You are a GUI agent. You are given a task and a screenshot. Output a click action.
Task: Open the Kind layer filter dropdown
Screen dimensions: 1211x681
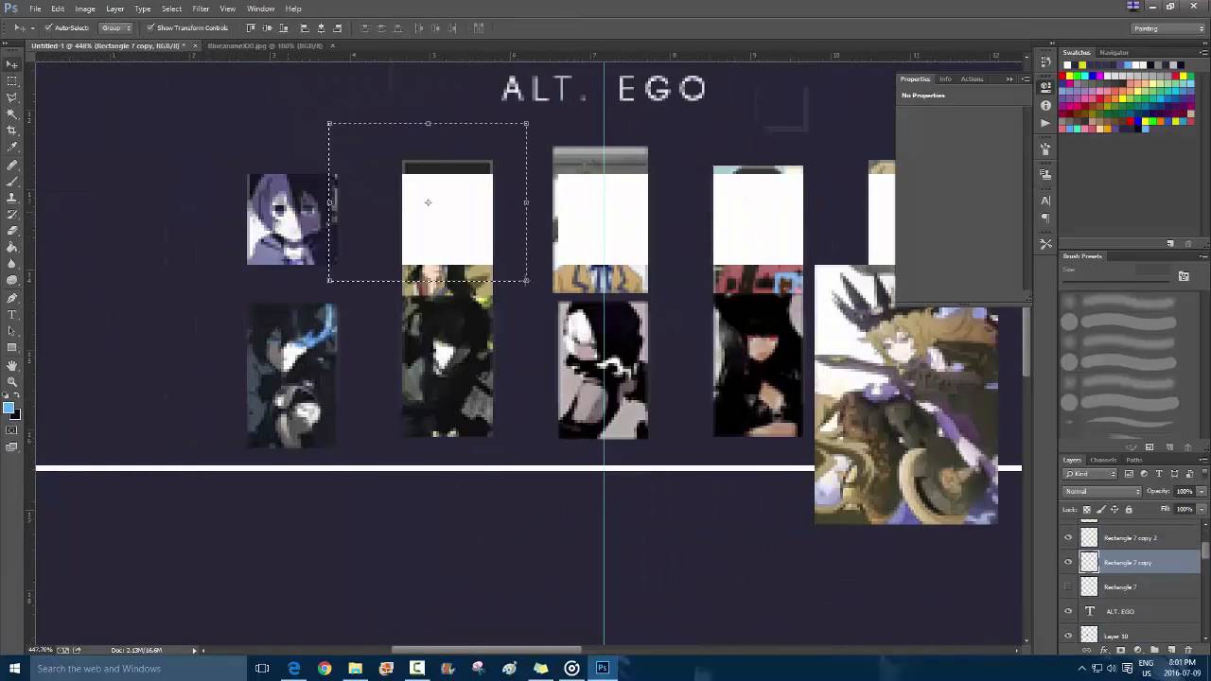coord(1090,474)
